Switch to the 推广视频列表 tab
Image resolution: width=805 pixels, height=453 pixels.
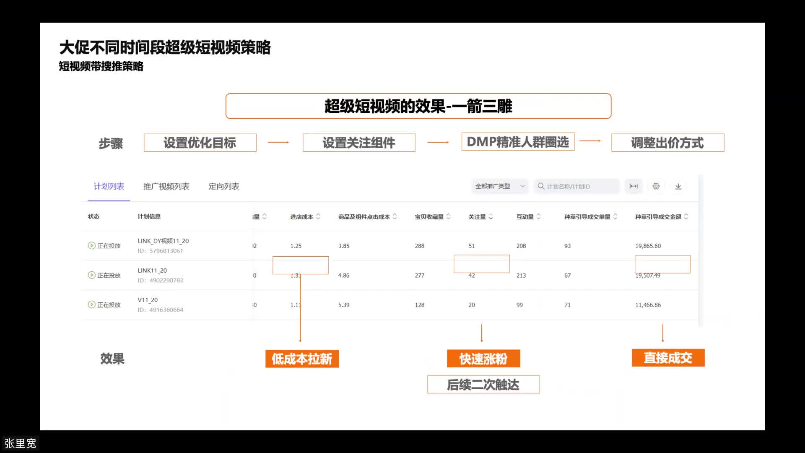(x=166, y=186)
